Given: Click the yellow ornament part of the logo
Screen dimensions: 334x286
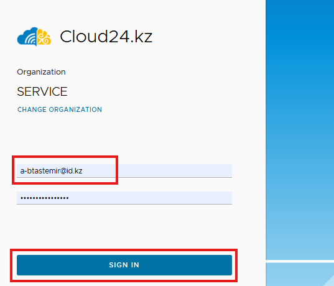Looking at the screenshot, I should point(44,37).
